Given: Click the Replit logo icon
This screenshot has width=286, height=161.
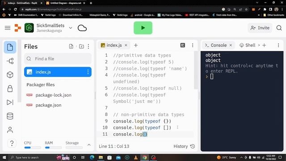Looking at the screenshot, I should [x=18, y=28].
